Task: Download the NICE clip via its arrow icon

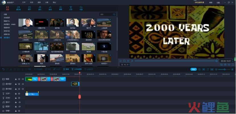Action: [x=32, y=20]
